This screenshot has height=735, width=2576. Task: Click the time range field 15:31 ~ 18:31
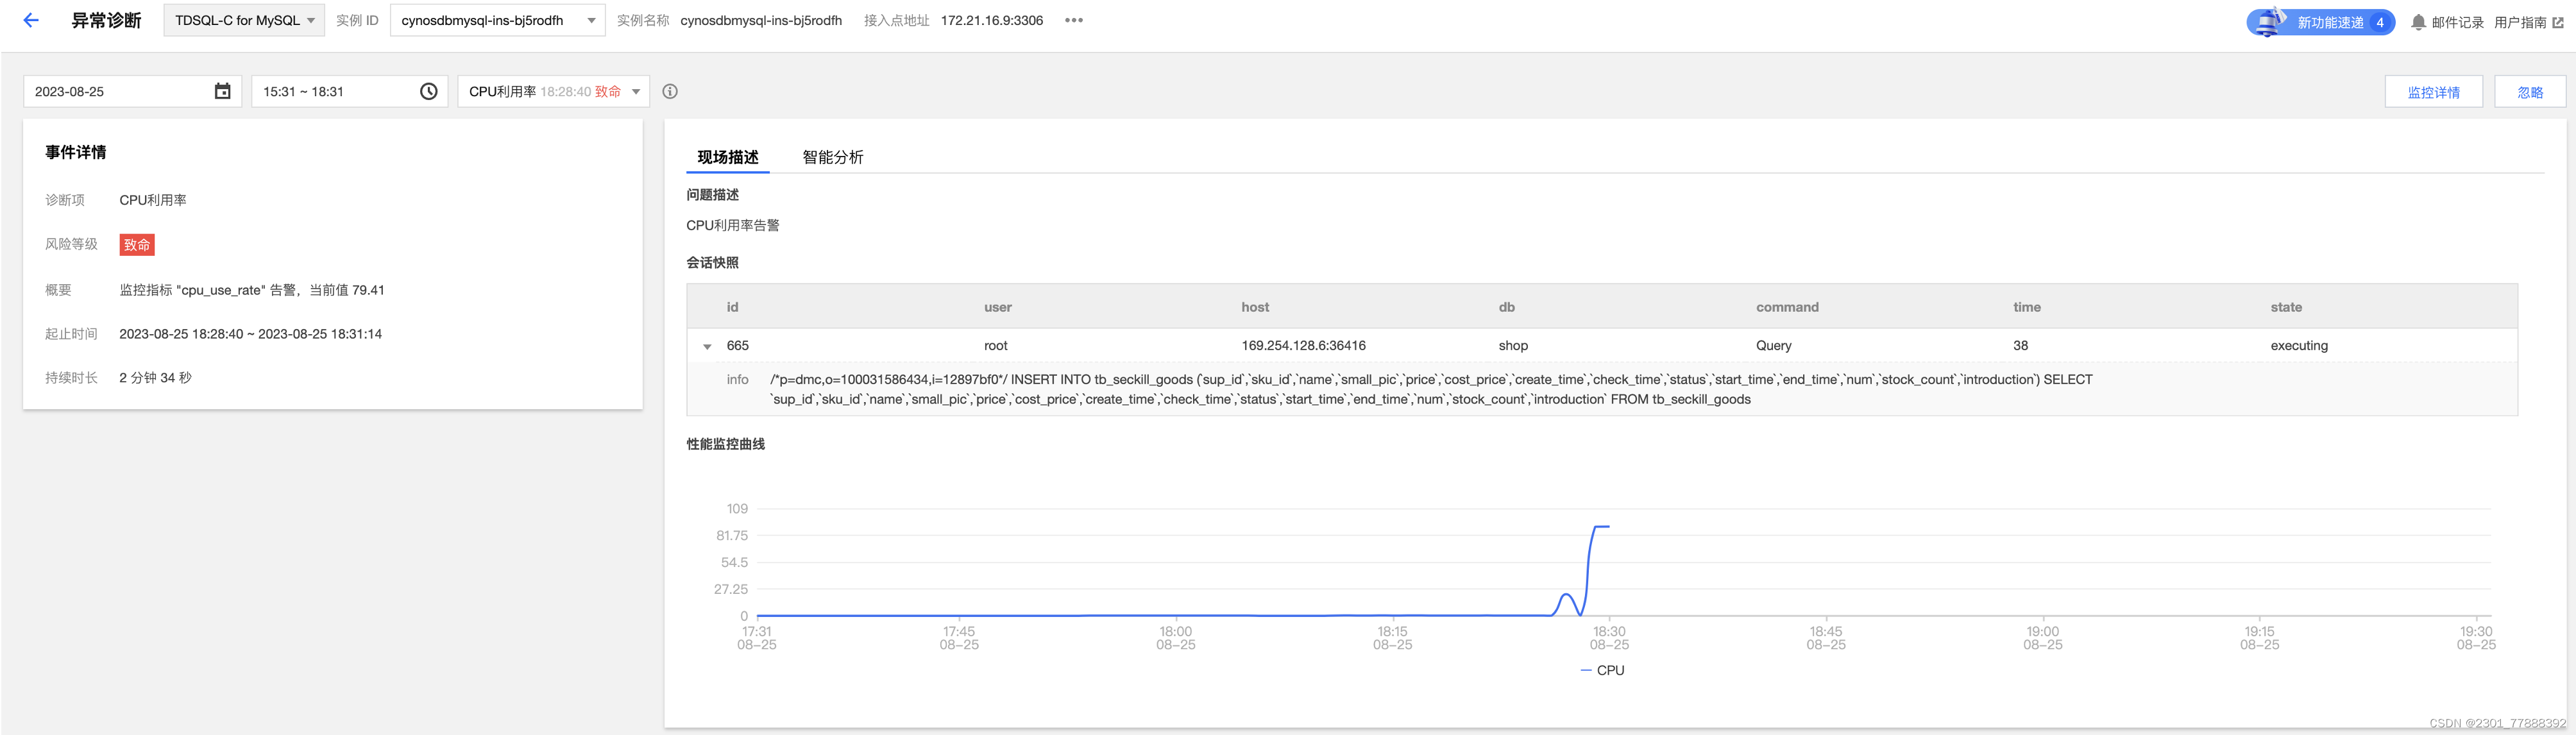point(349,91)
